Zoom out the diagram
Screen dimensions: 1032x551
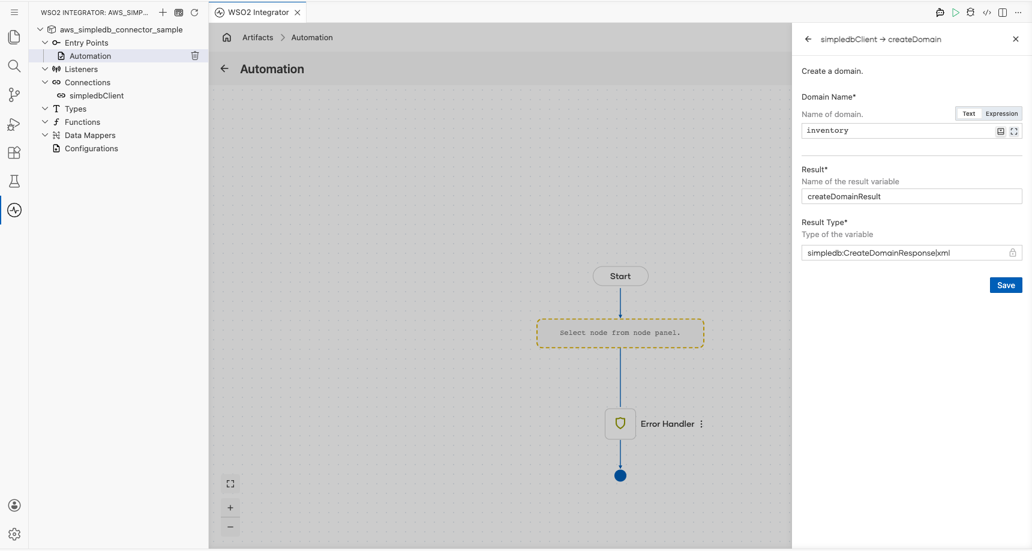230,527
